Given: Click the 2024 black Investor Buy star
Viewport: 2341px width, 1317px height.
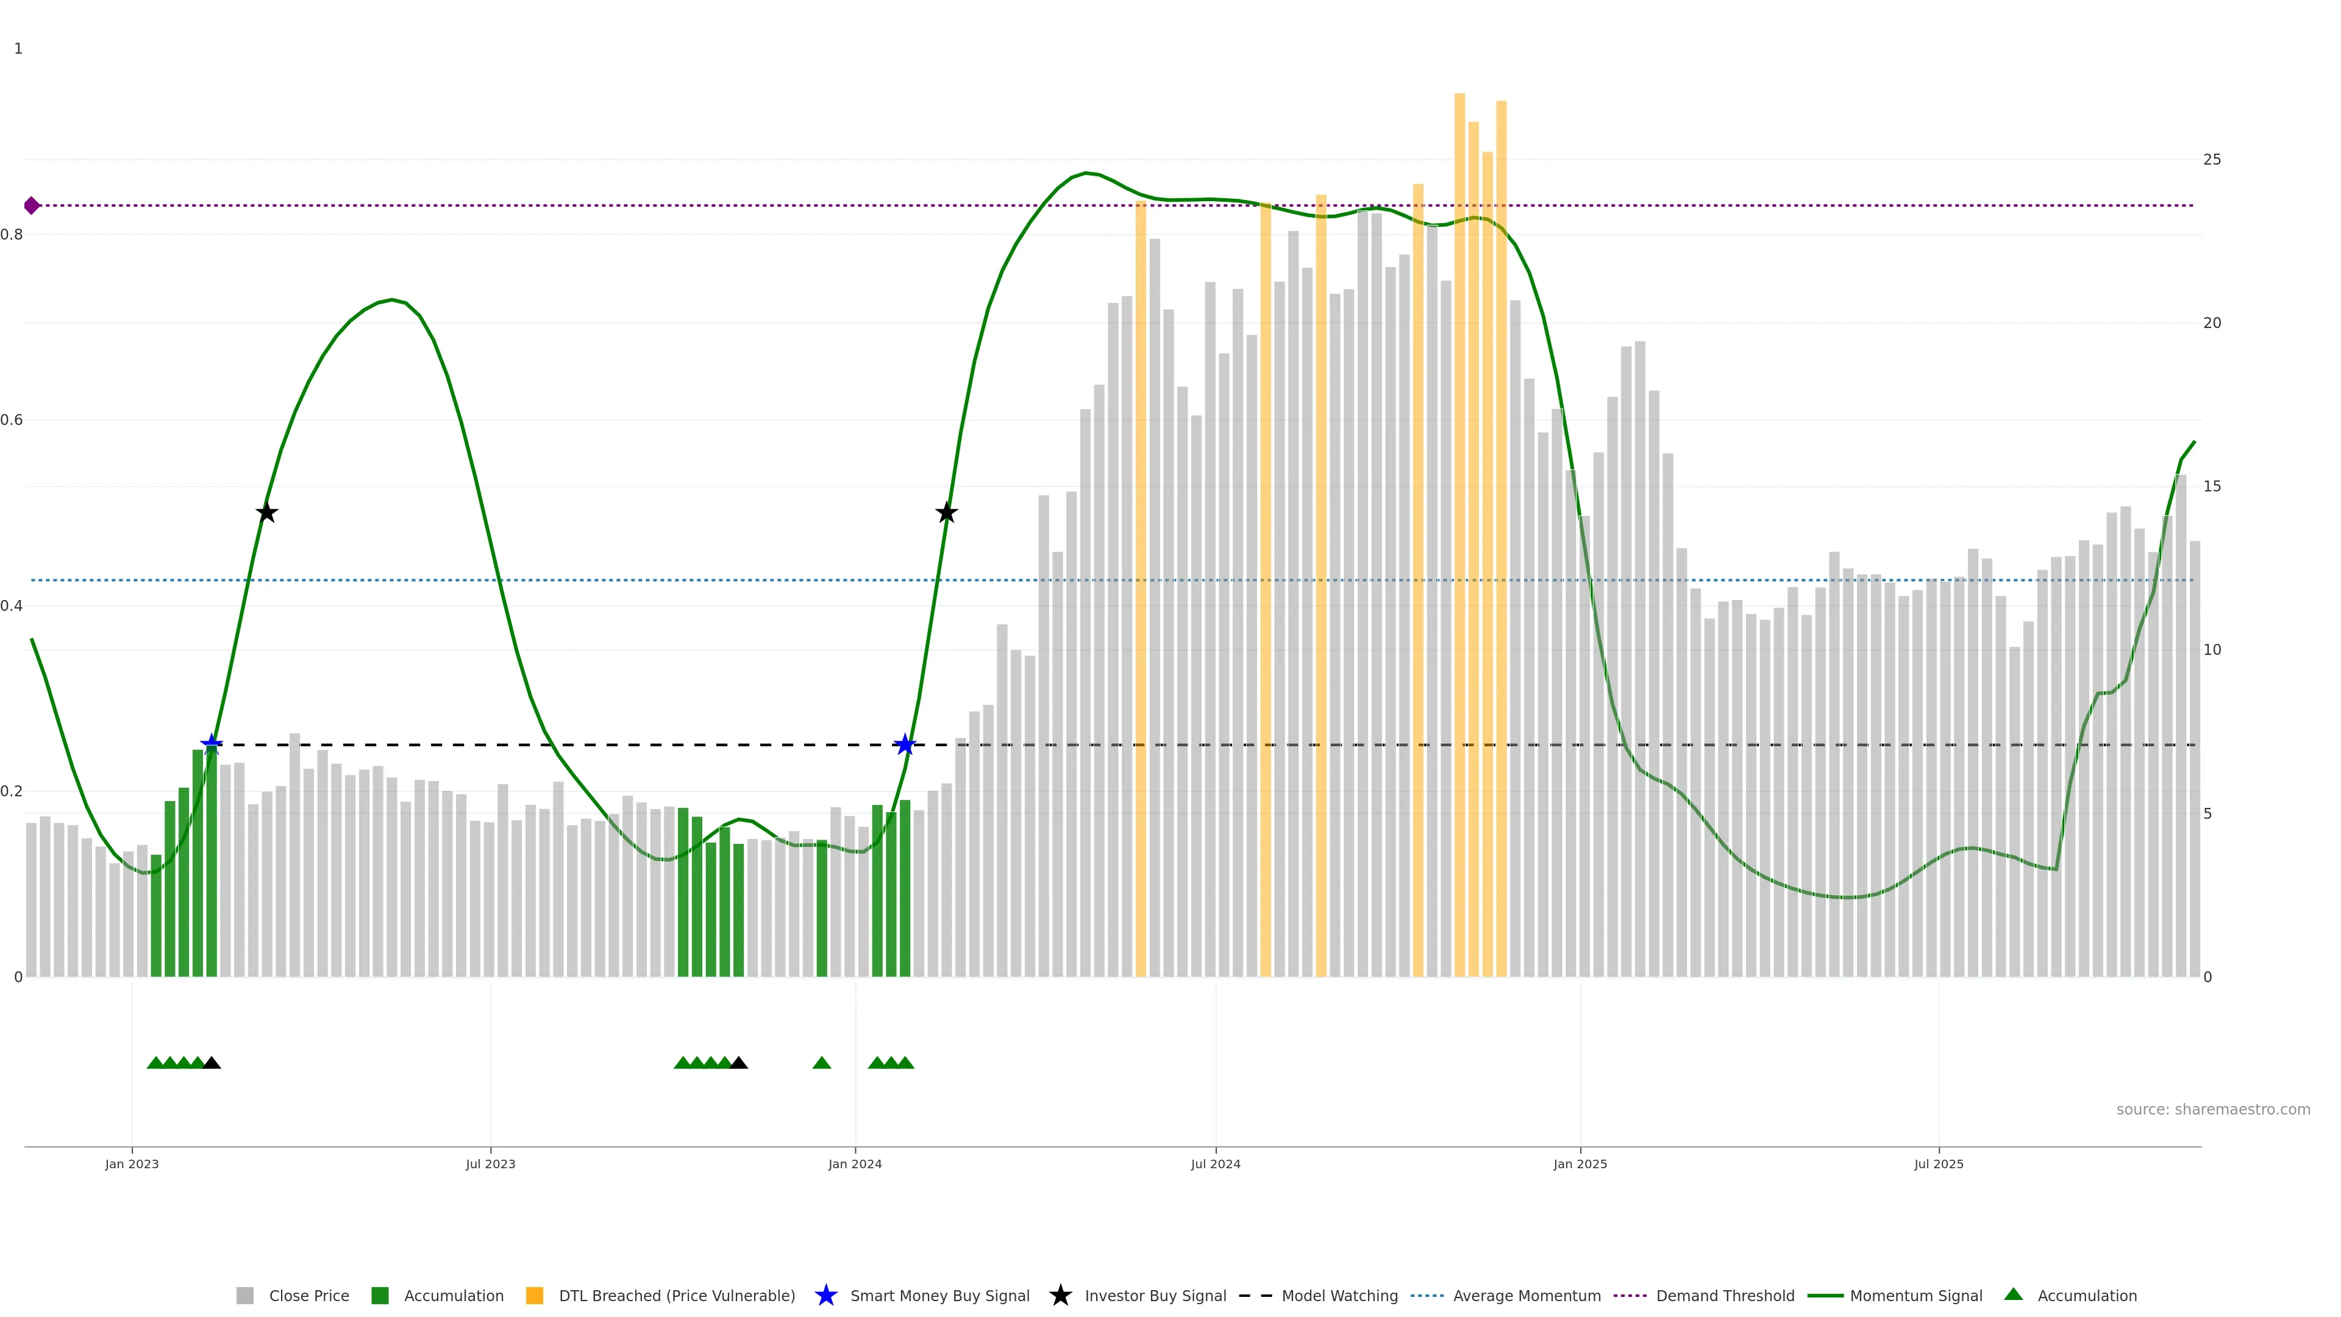Looking at the screenshot, I should pyautogui.click(x=946, y=513).
